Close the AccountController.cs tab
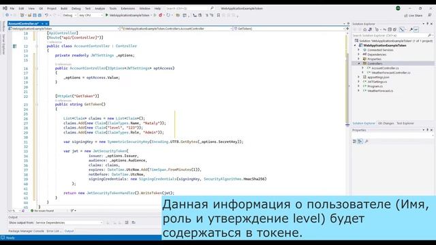 (x=46, y=24)
